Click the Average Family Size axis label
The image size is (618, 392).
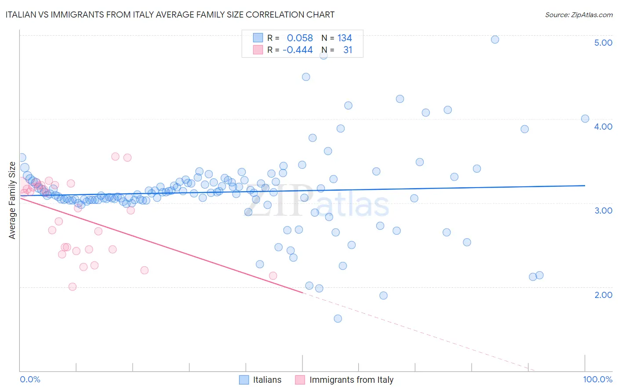coord(12,200)
